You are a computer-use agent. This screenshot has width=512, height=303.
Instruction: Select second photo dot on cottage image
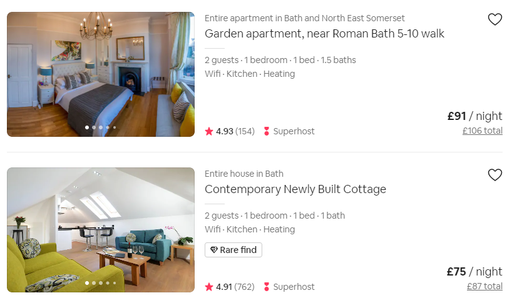pyautogui.click(x=94, y=283)
